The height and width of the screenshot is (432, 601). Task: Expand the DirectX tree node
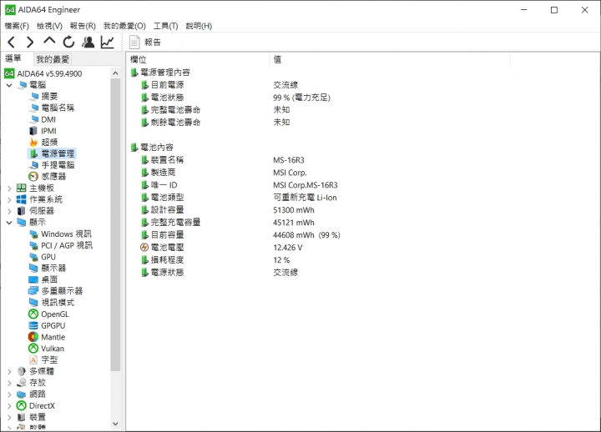[x=9, y=405]
